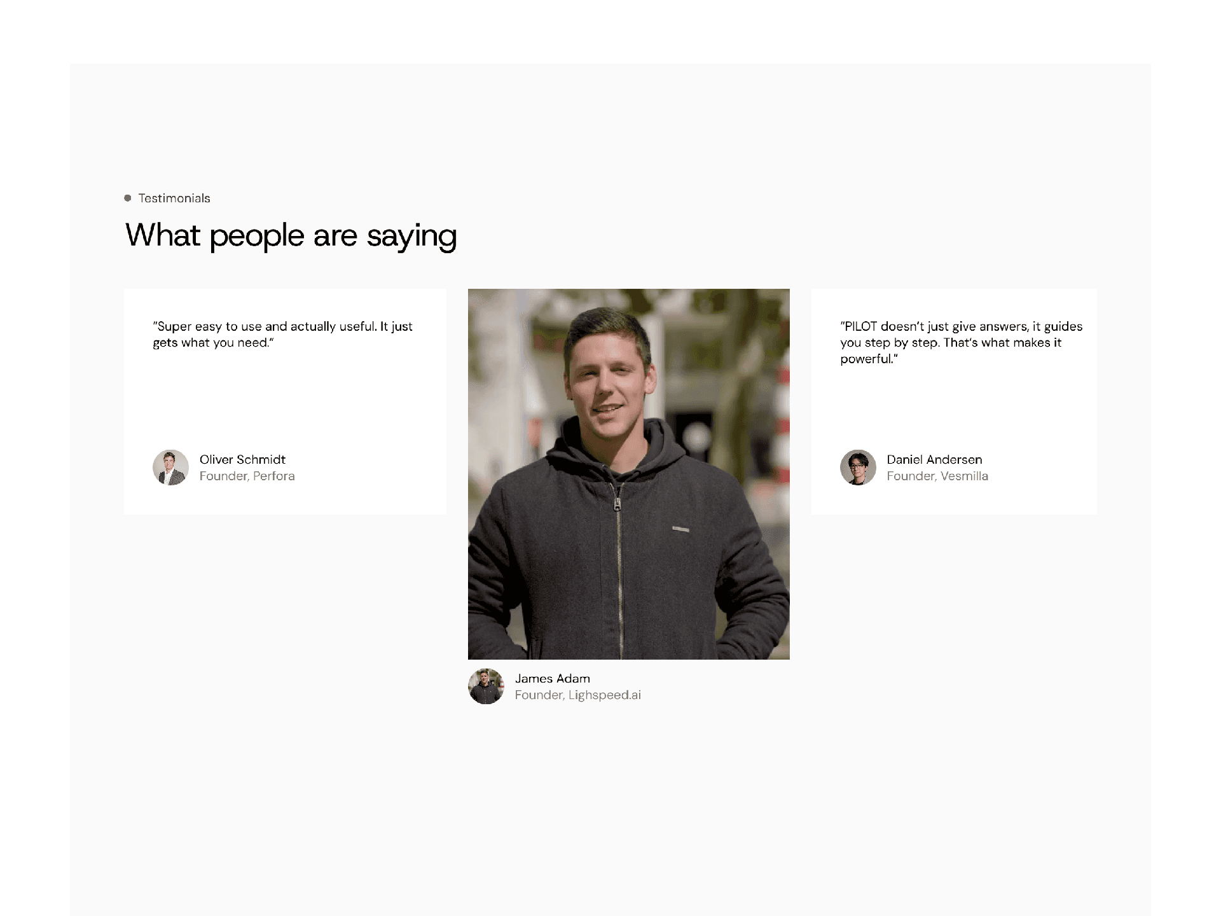Click the 'Testimonials' section label
This screenshot has height=916, width=1221.
pos(174,198)
